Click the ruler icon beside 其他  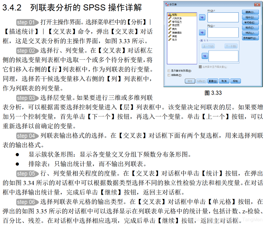click(x=170, y=36)
